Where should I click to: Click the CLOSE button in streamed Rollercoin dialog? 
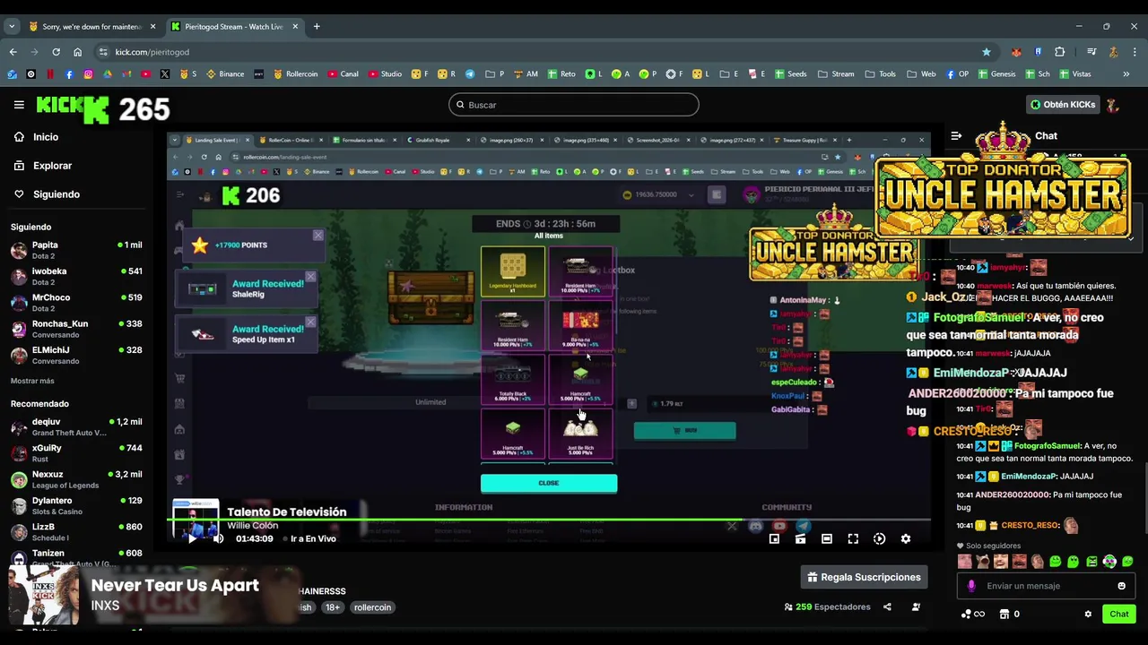549,483
